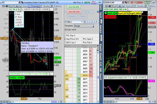Open quick study tools icon on /6C chart

tap(10, 6)
